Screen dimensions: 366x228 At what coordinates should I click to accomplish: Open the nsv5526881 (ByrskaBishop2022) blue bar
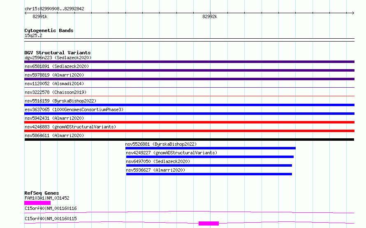click(x=211, y=148)
